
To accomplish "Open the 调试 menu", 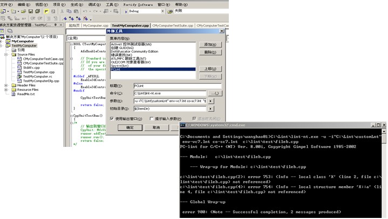I will point(94,5).
